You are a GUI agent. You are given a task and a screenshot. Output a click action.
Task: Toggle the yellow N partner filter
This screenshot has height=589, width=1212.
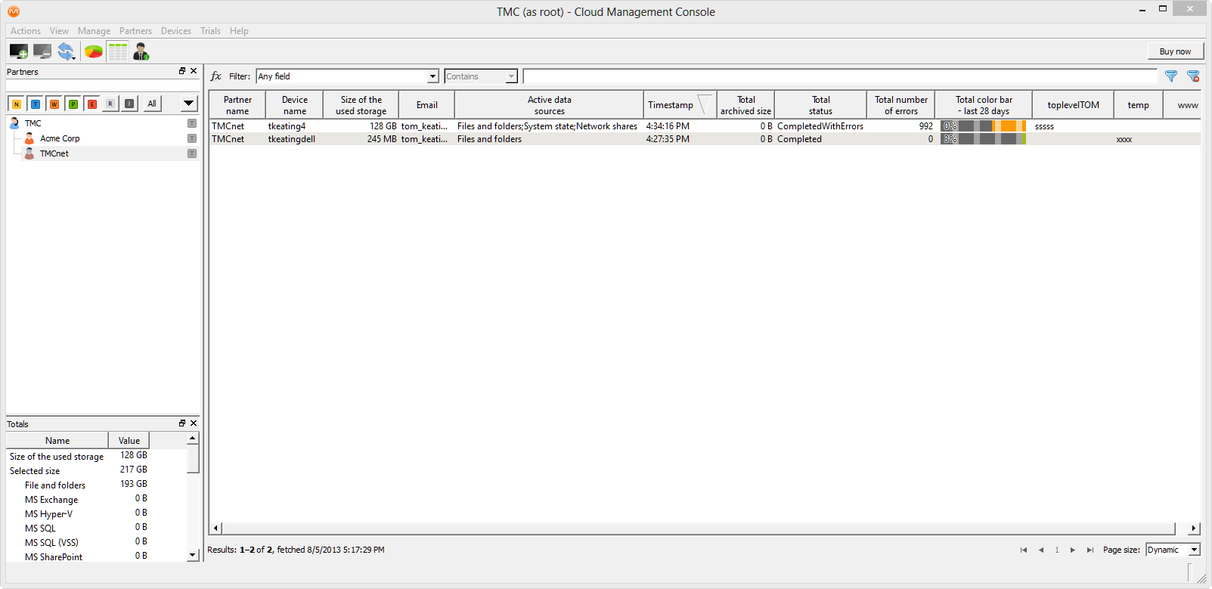click(17, 104)
